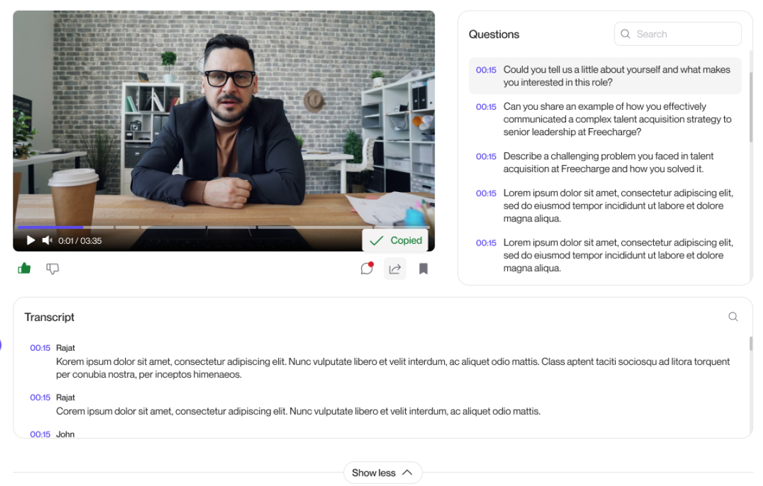The width and height of the screenshot is (763, 486).
Task: Mute the video volume speaker icon
Action: point(47,240)
